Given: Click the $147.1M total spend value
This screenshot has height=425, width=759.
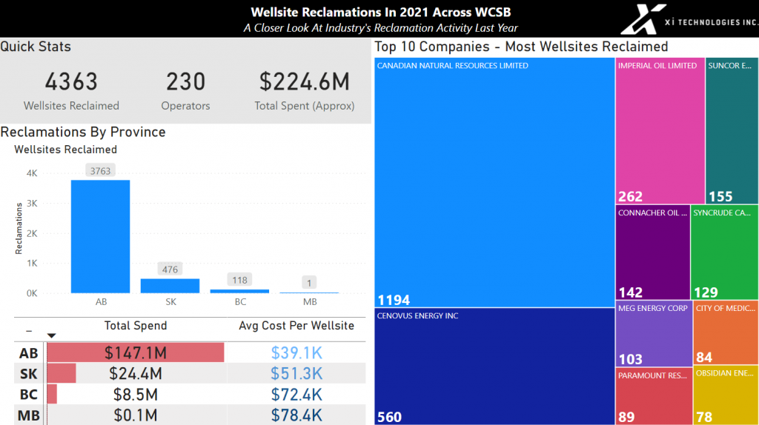Looking at the screenshot, I should (136, 353).
